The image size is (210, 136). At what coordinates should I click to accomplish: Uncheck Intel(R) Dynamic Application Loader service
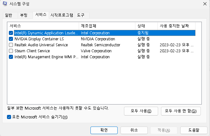coord(11,33)
